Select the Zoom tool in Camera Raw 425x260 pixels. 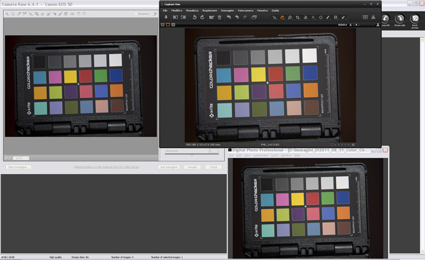click(x=6, y=14)
